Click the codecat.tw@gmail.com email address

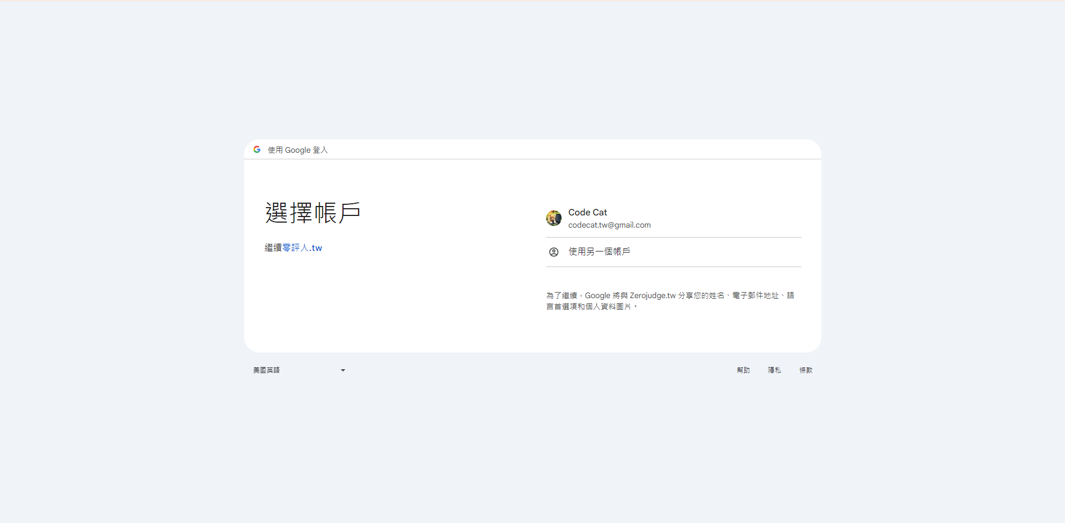click(x=609, y=225)
